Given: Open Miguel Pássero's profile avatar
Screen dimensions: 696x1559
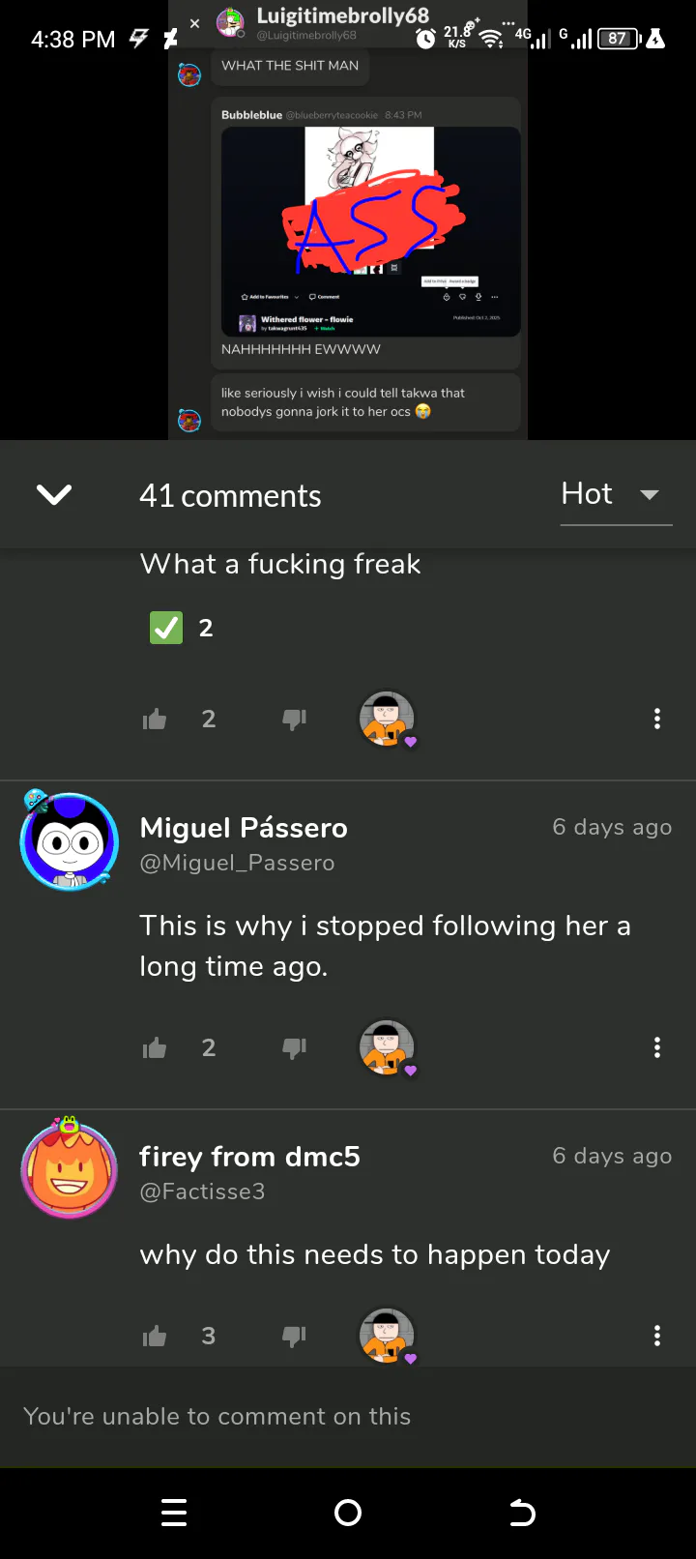Looking at the screenshot, I should 70,841.
